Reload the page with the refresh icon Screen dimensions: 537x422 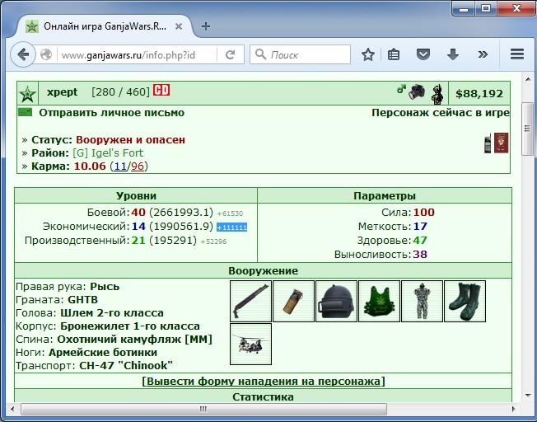(x=230, y=54)
